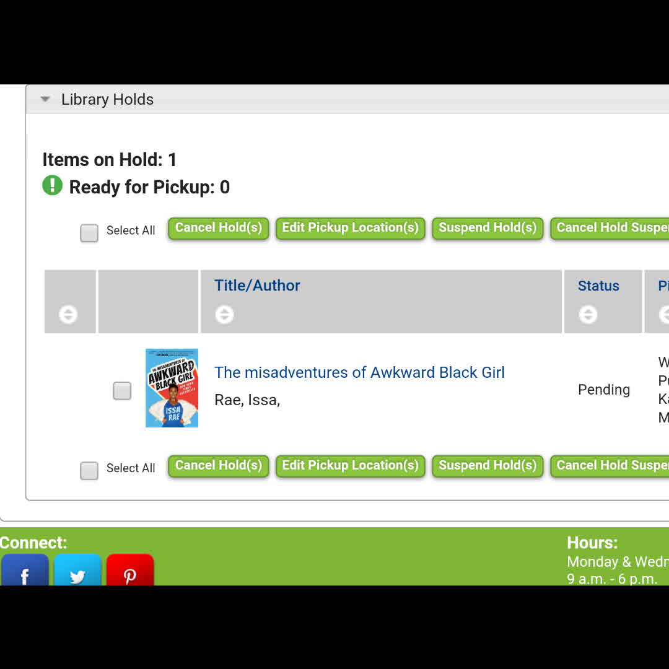Viewport: 669px width, 669px height.
Task: Click the Status column header
Action: click(x=598, y=286)
